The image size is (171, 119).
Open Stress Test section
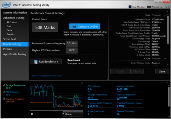(x=10, y=39)
